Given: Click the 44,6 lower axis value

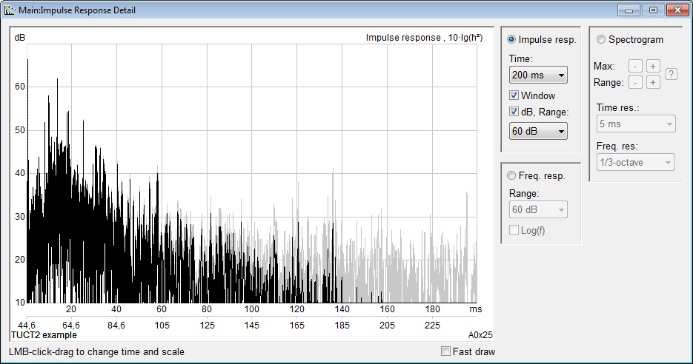Looking at the screenshot, I should tap(27, 326).
